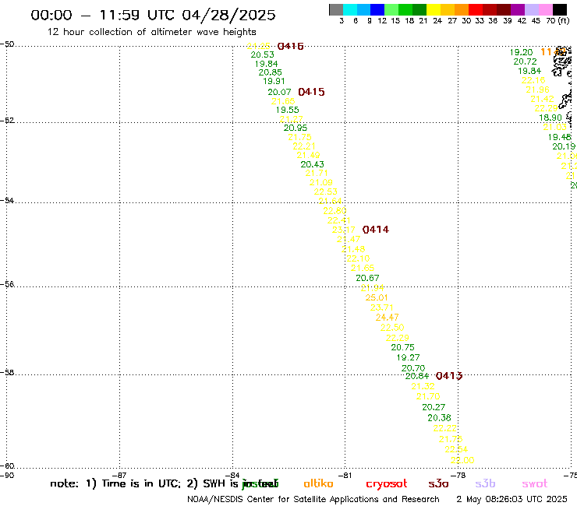
Task: Click the wave height value 19.55
Action: pos(288,110)
